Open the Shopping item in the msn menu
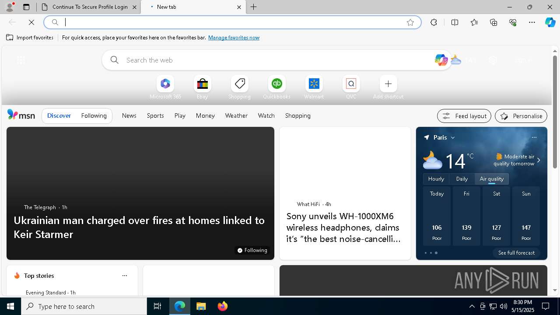560x315 pixels. click(298, 115)
